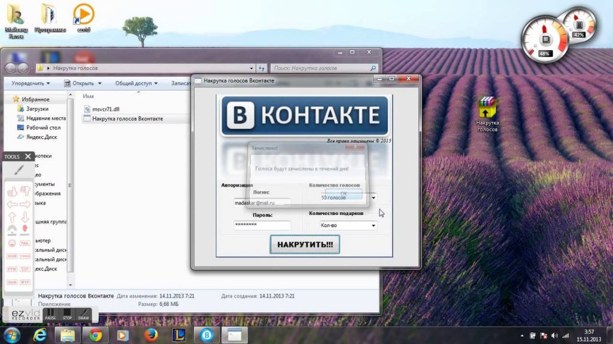
Task: Click the НАКРУТИТЬ!!! button
Action: (x=305, y=244)
